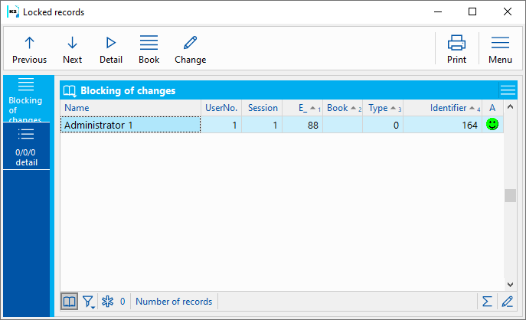Screen dimensions: 526x320
Task: Click the Change pencil button
Action: pos(190,50)
